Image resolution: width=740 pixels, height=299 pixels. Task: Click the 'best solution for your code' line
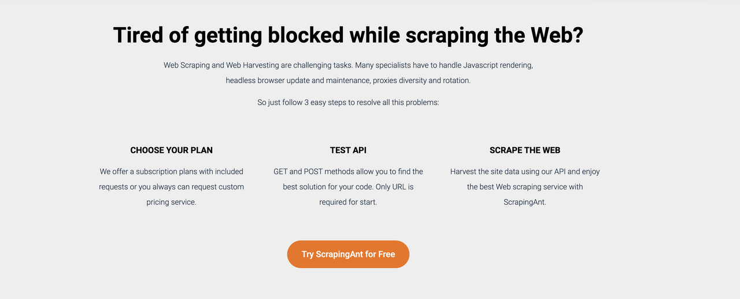click(348, 186)
